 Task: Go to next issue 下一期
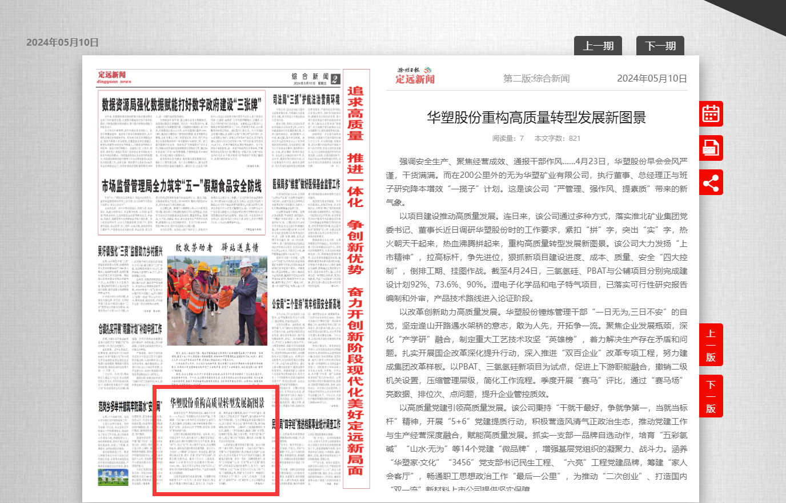[x=660, y=46]
